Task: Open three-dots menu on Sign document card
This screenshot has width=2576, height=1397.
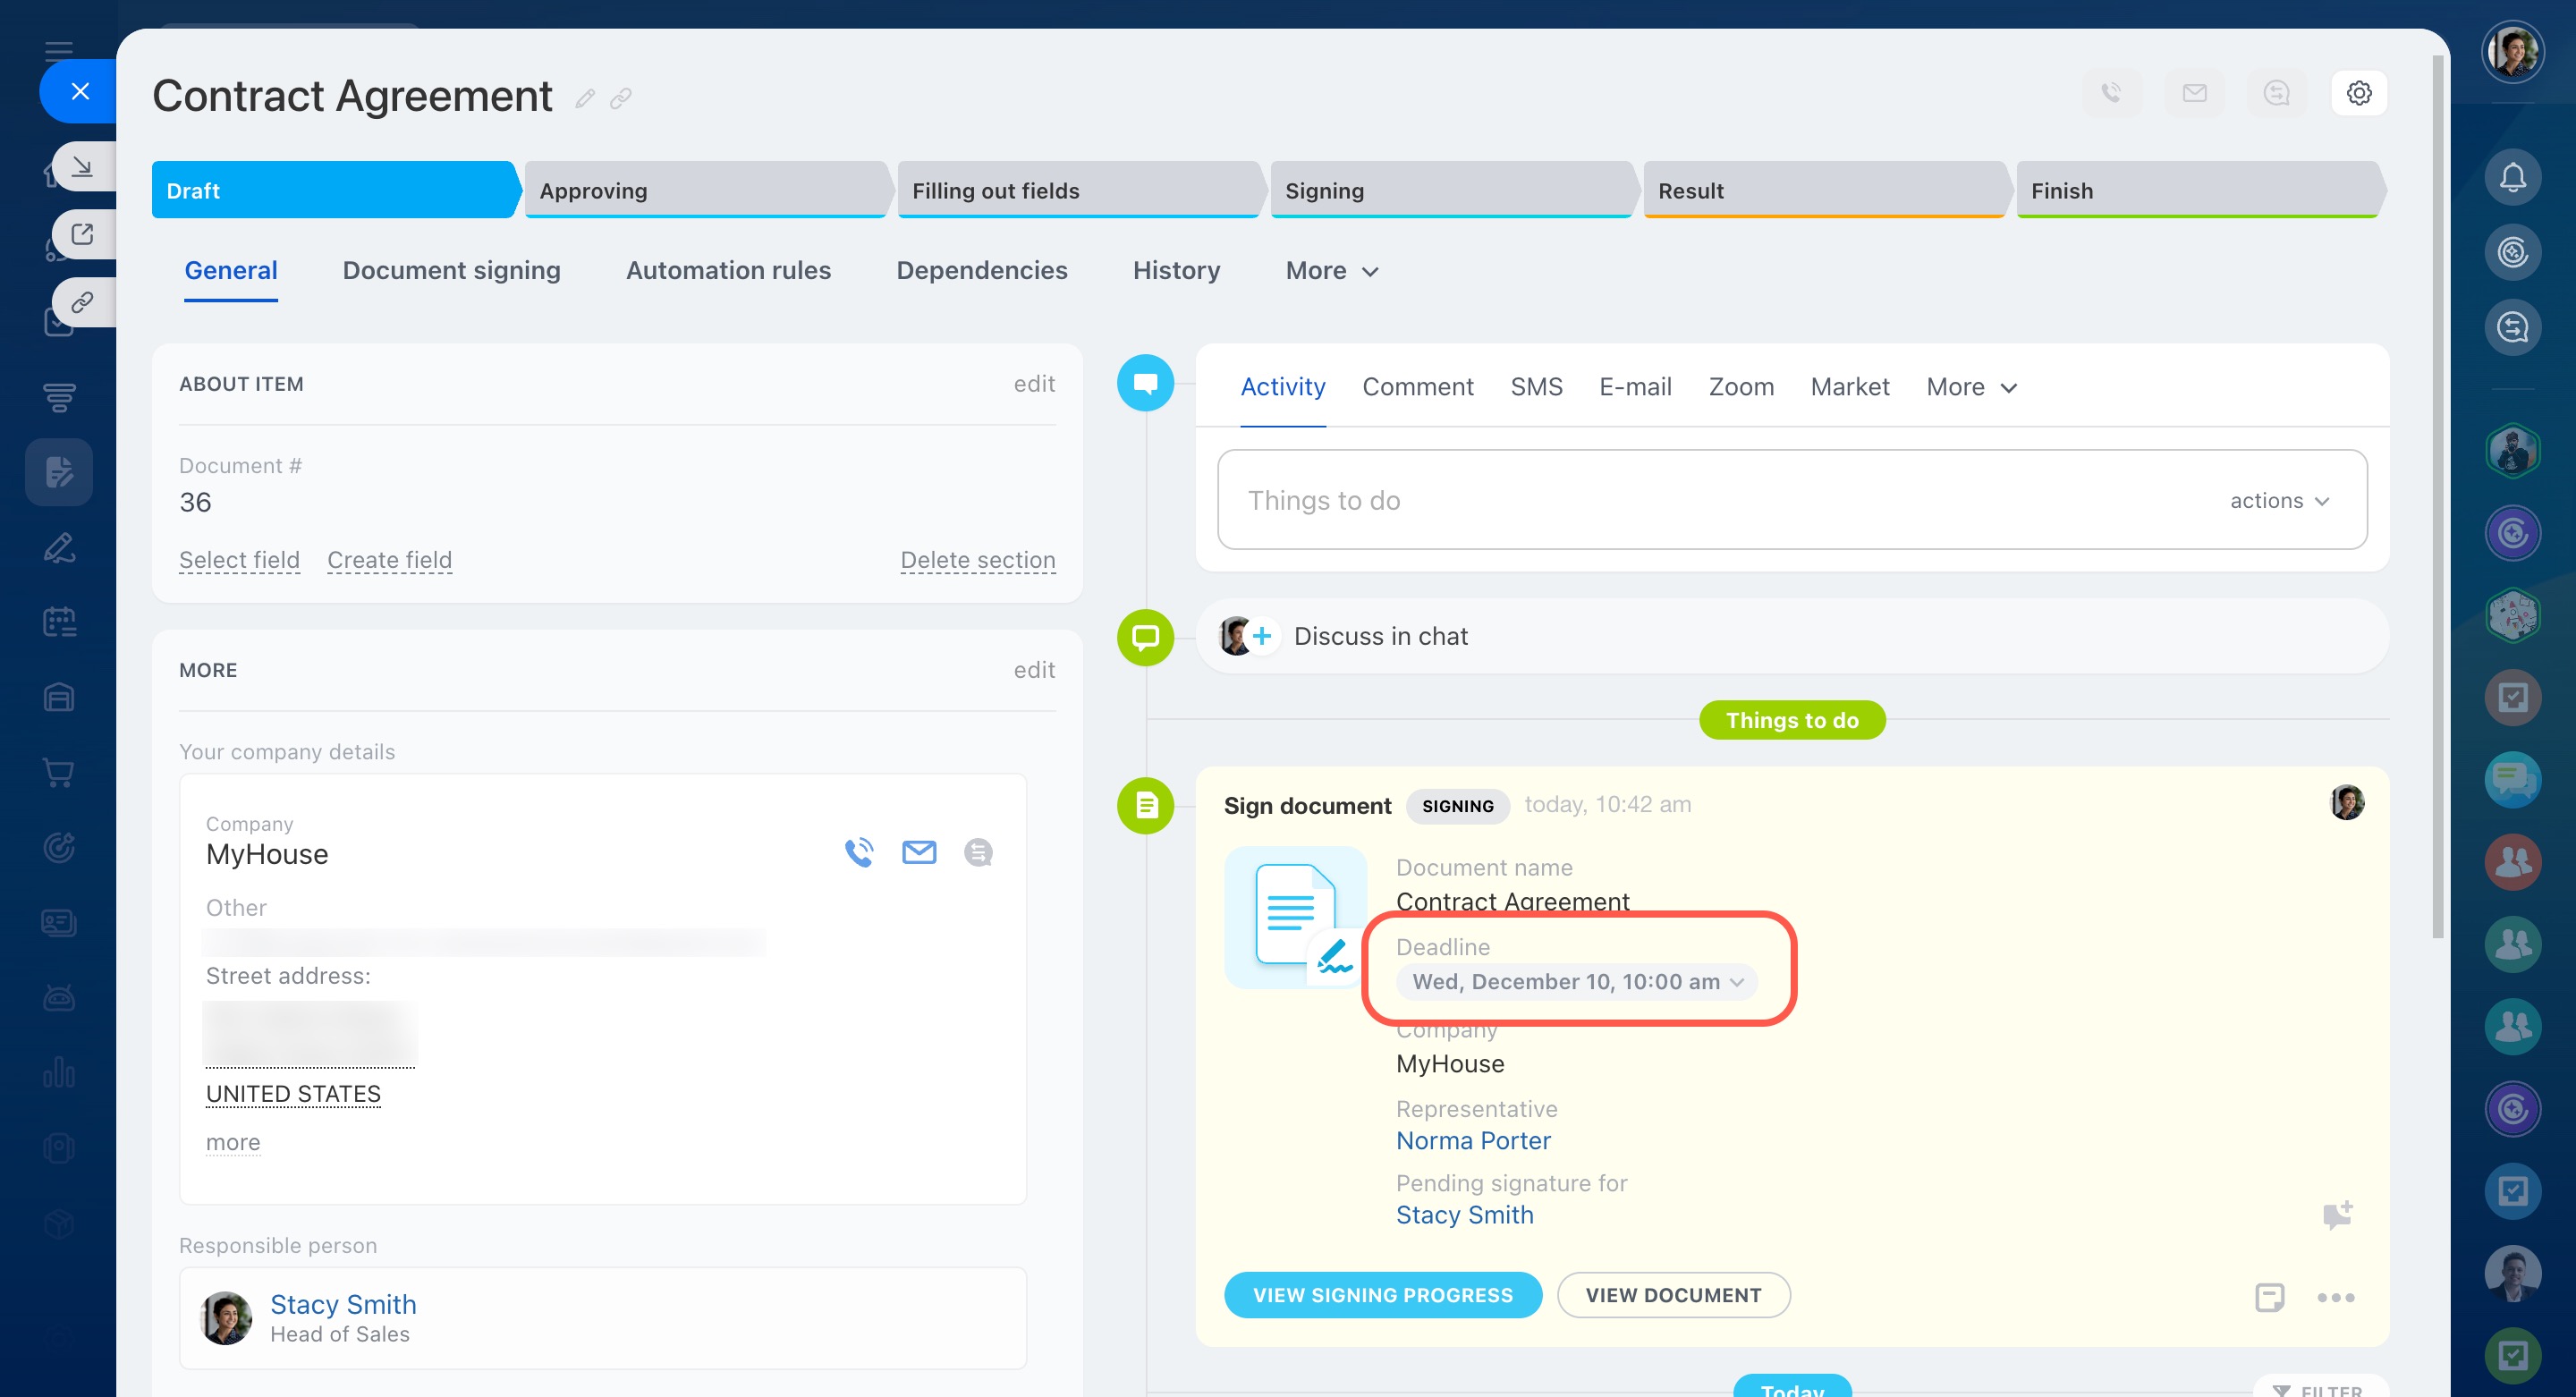Action: tap(2335, 1297)
